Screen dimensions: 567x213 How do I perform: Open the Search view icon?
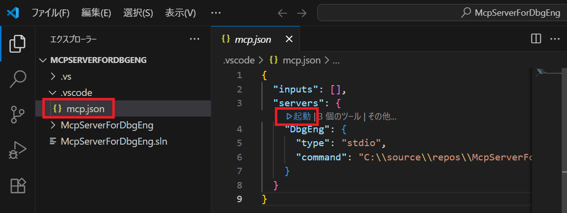click(18, 79)
